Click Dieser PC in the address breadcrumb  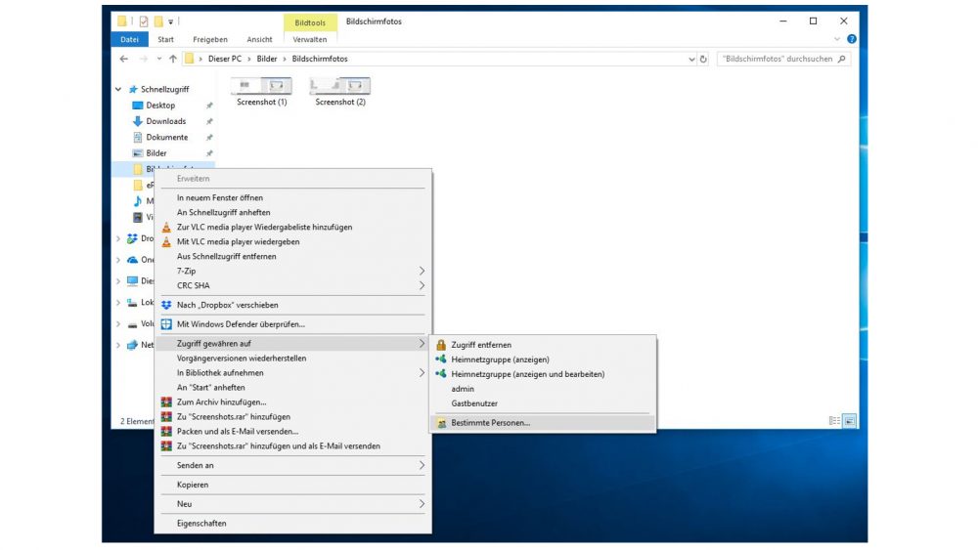(x=225, y=60)
